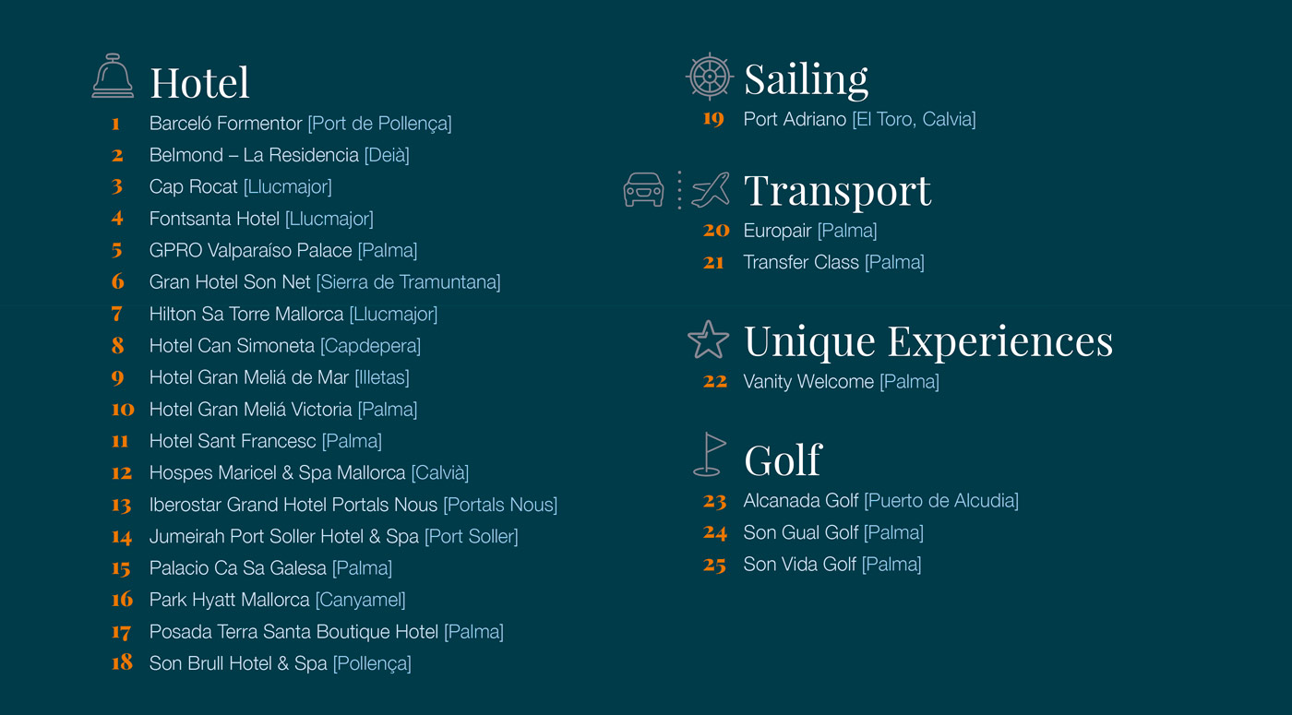Click the golf flag icon
Image resolution: width=1292 pixels, height=715 pixels.
(709, 454)
